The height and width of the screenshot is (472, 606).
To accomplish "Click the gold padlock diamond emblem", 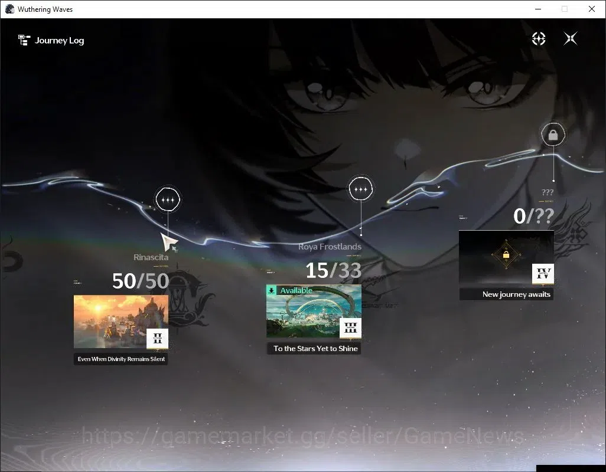I will coord(506,255).
